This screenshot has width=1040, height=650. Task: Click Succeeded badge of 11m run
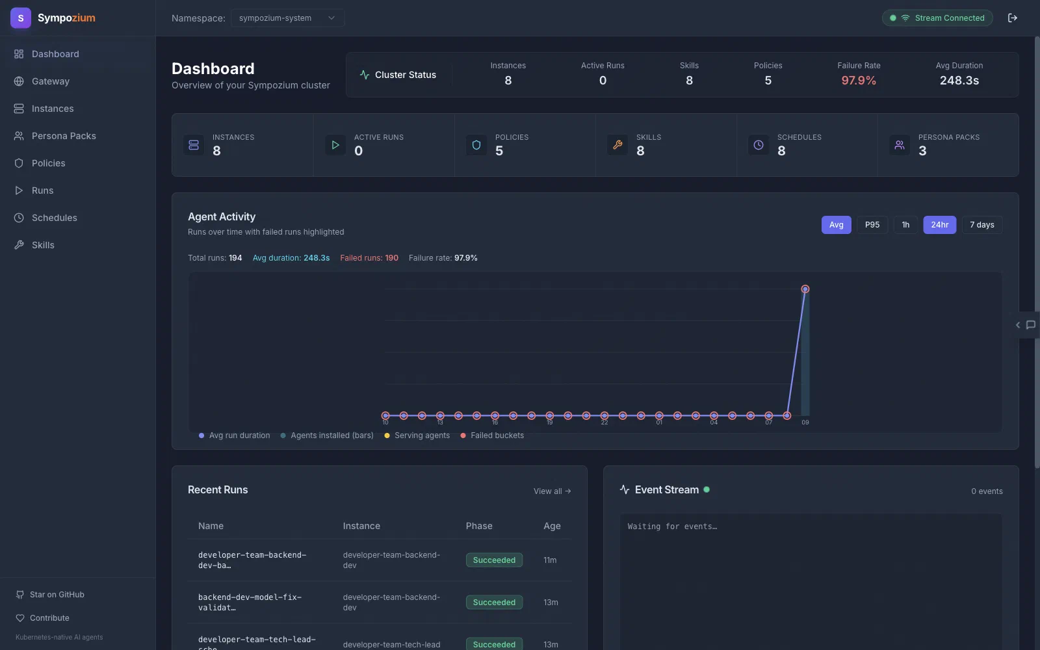point(494,560)
